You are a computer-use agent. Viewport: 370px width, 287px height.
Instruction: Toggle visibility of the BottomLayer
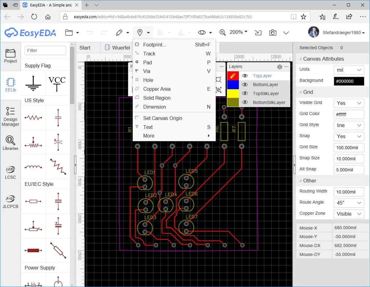click(245, 85)
